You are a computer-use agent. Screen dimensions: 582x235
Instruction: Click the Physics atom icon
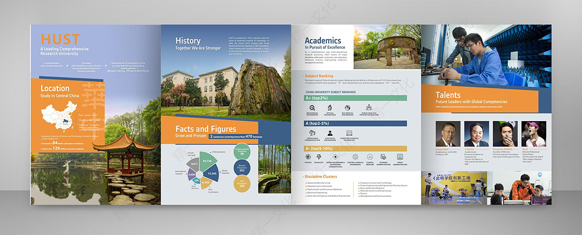(x=308, y=157)
